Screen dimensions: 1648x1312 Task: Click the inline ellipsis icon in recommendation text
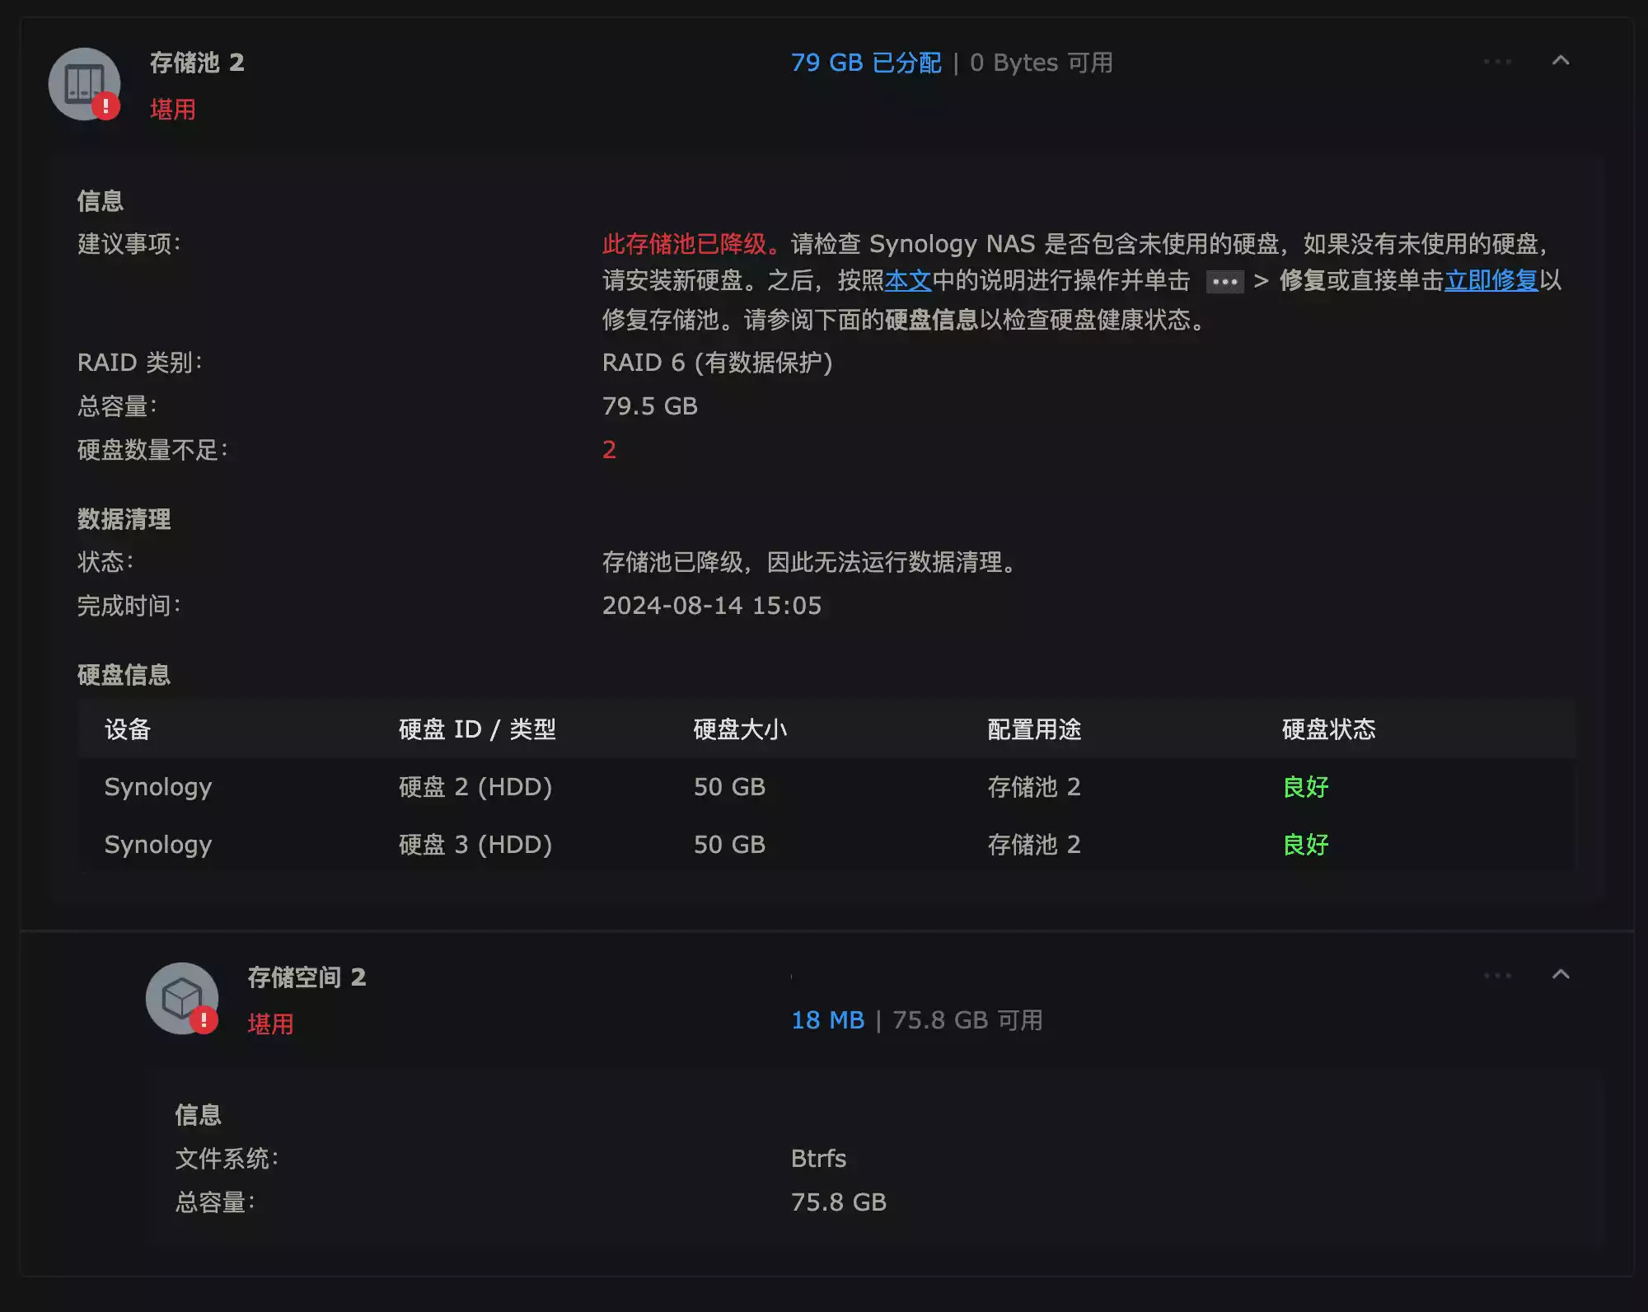click(1224, 282)
